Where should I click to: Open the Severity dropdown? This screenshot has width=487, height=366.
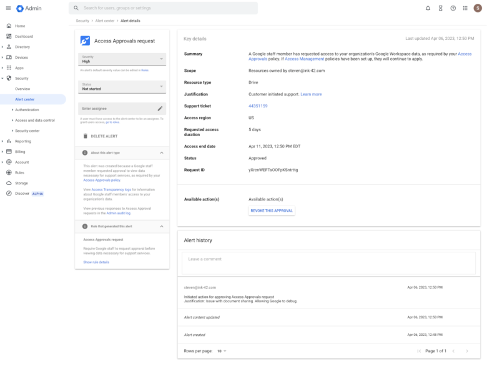coord(122,59)
